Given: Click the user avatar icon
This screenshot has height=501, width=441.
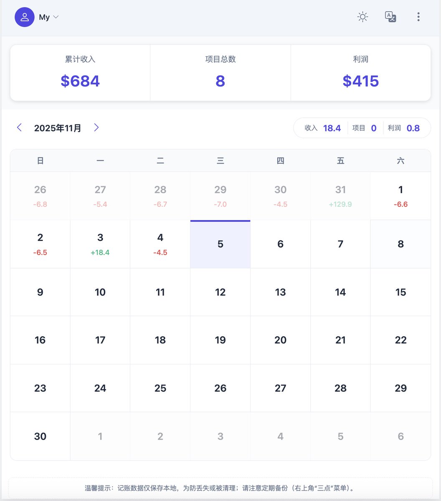Looking at the screenshot, I should [x=25, y=17].
